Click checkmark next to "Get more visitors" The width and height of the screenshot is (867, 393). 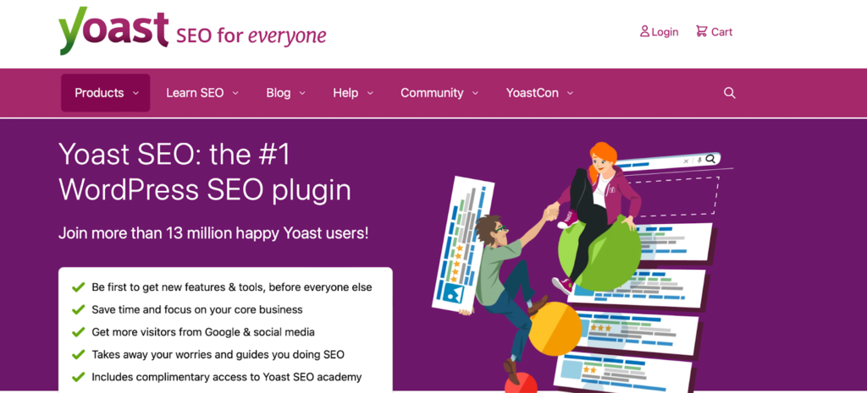pyautogui.click(x=79, y=332)
